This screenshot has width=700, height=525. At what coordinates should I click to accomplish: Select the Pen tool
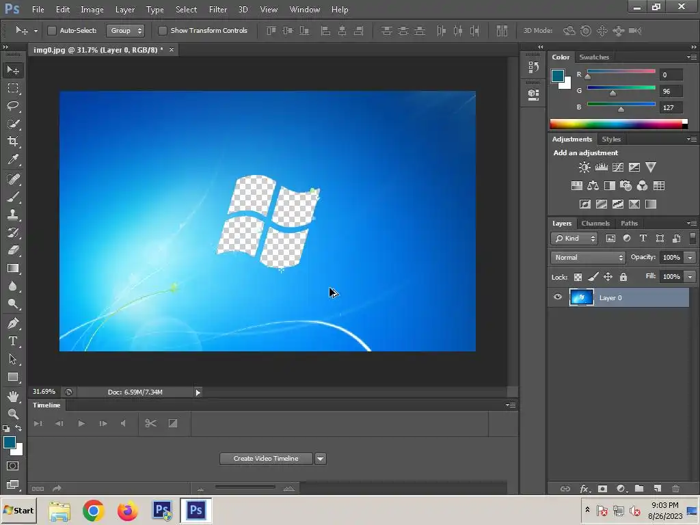pos(13,323)
